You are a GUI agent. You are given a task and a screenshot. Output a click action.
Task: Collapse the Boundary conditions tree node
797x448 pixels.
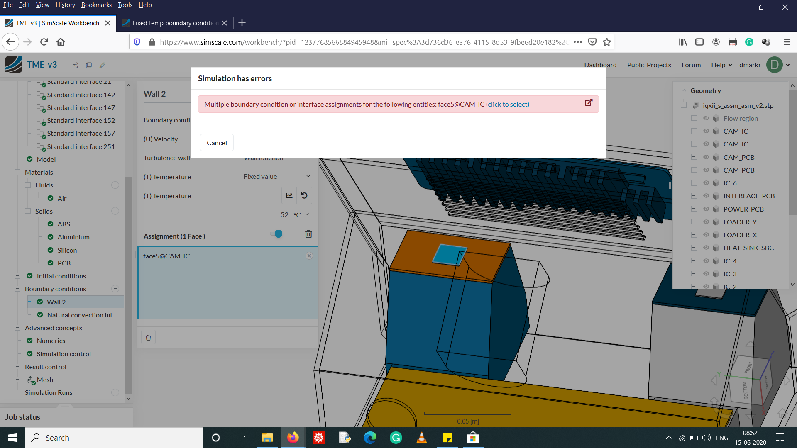[x=17, y=289]
